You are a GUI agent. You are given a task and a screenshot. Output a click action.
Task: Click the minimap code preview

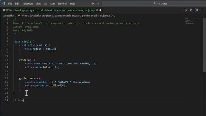pyautogui.click(x=192, y=22)
